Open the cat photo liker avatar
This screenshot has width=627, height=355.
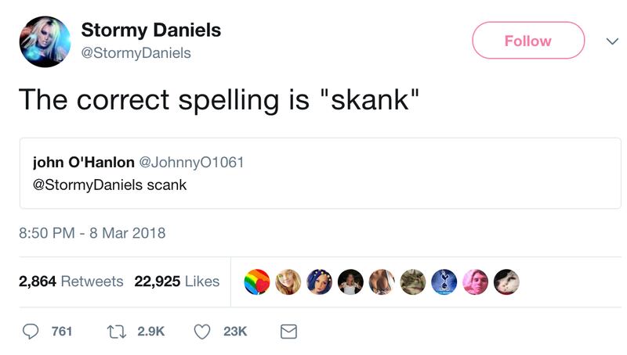412,281
